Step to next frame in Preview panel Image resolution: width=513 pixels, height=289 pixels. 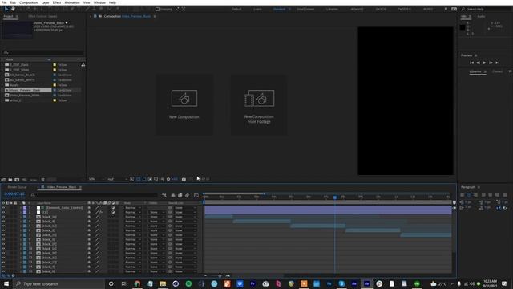coord(491,63)
